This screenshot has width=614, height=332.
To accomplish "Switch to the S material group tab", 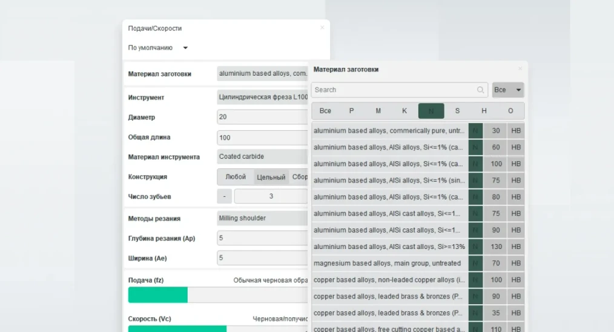I will (x=457, y=111).
